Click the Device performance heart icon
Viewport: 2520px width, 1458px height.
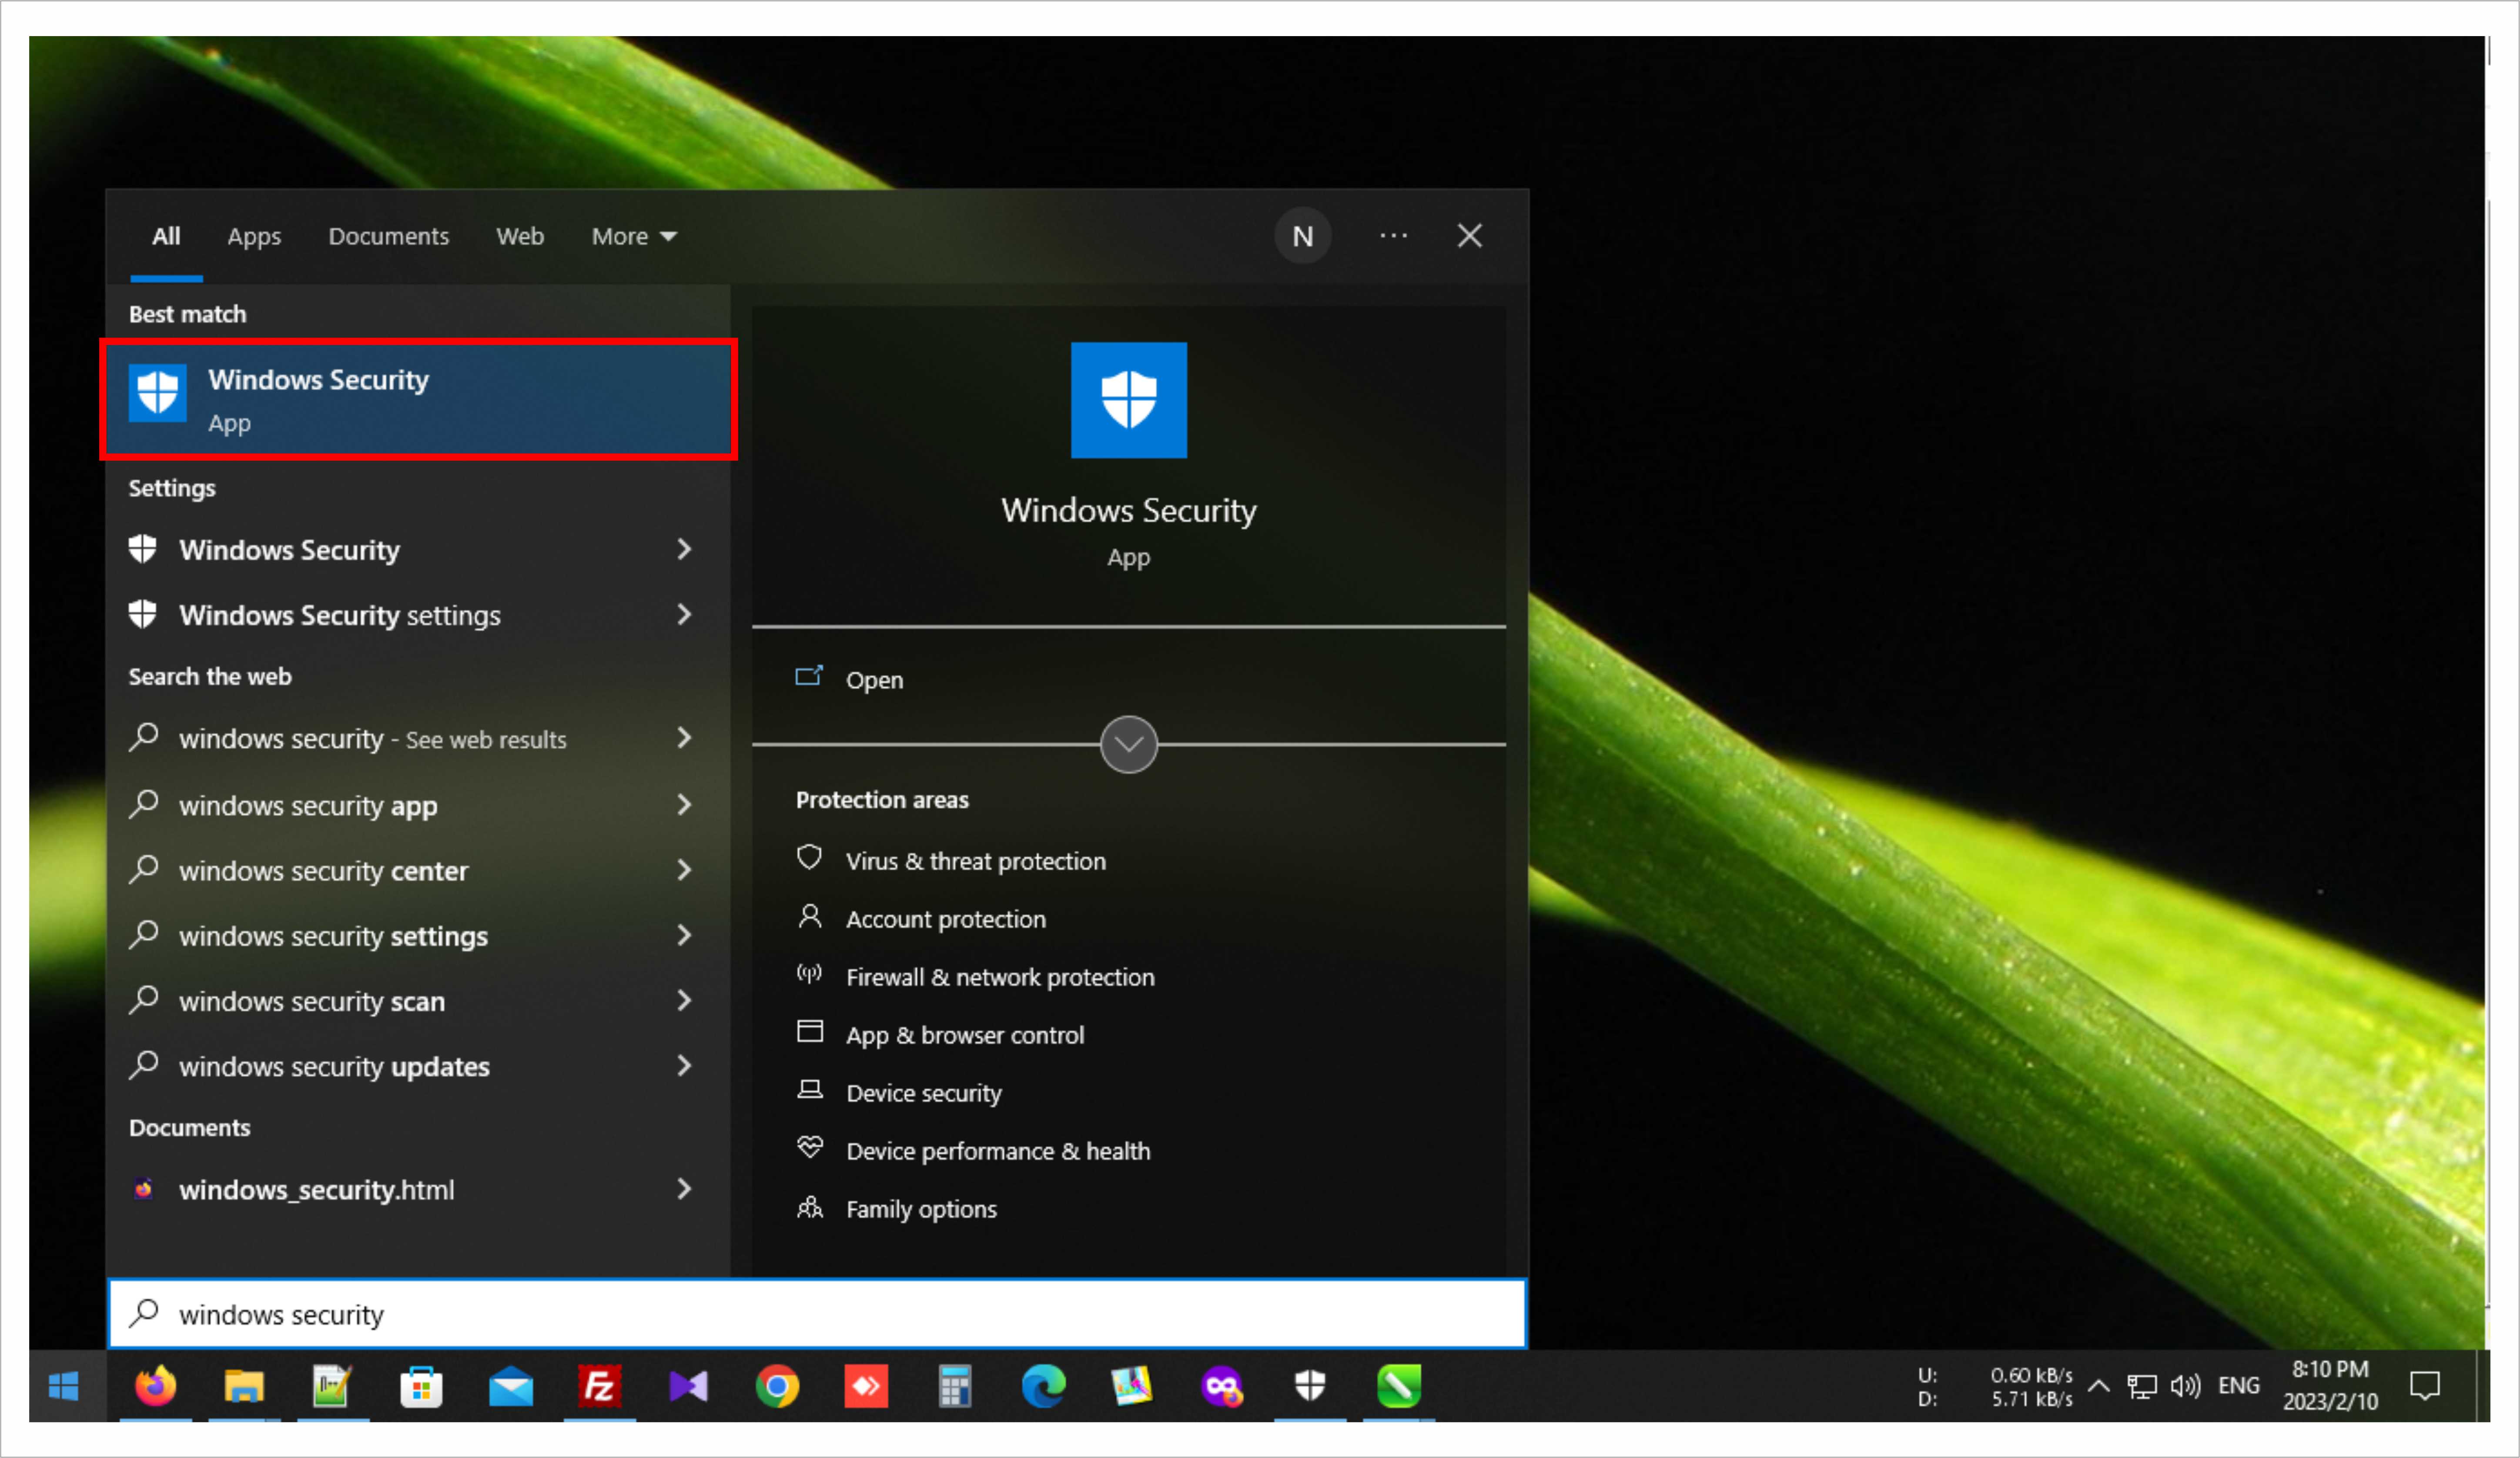pos(809,1147)
